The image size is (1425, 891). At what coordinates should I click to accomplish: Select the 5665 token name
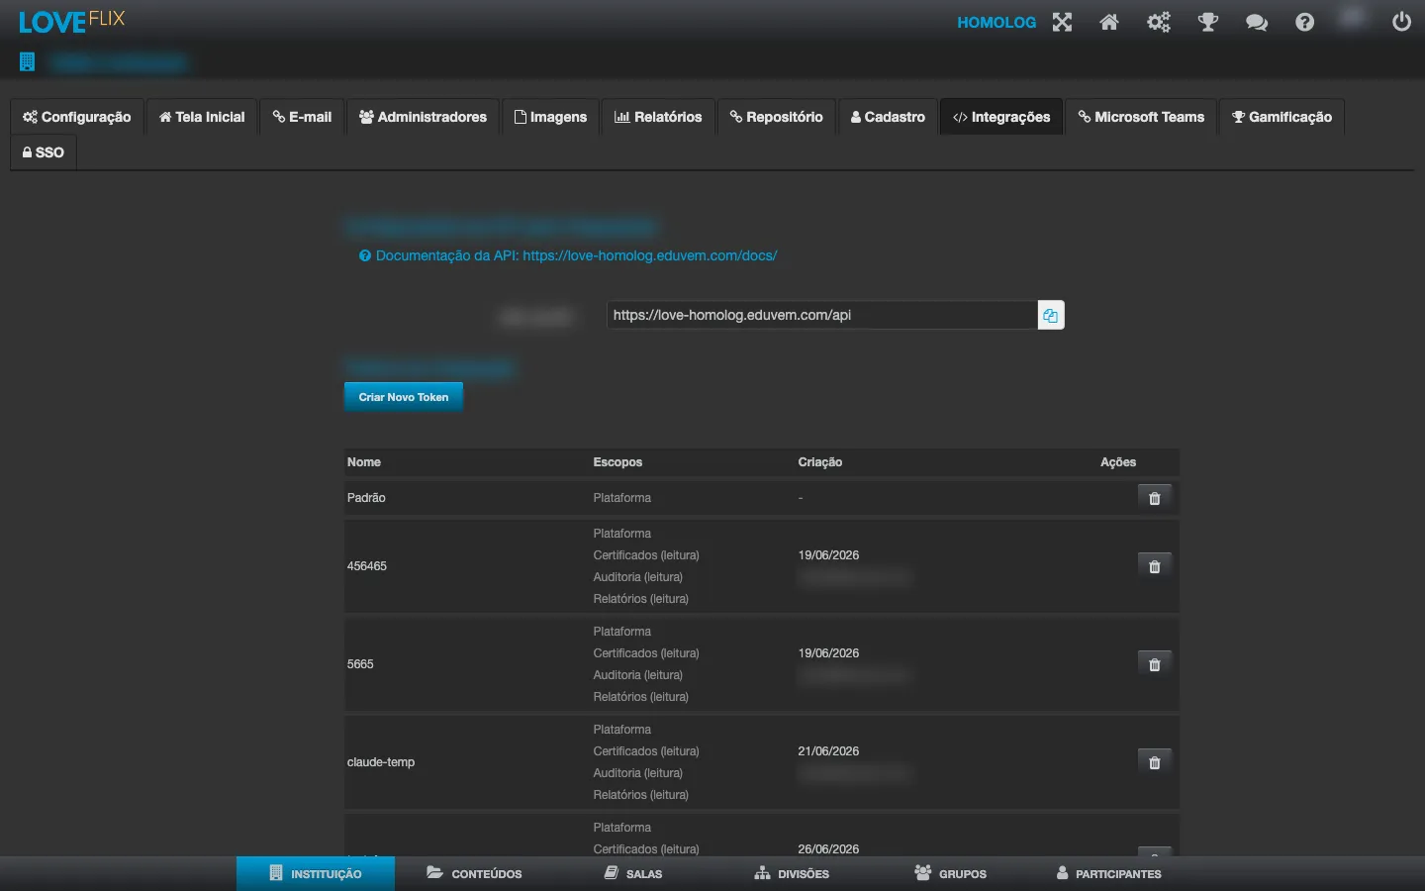[360, 664]
